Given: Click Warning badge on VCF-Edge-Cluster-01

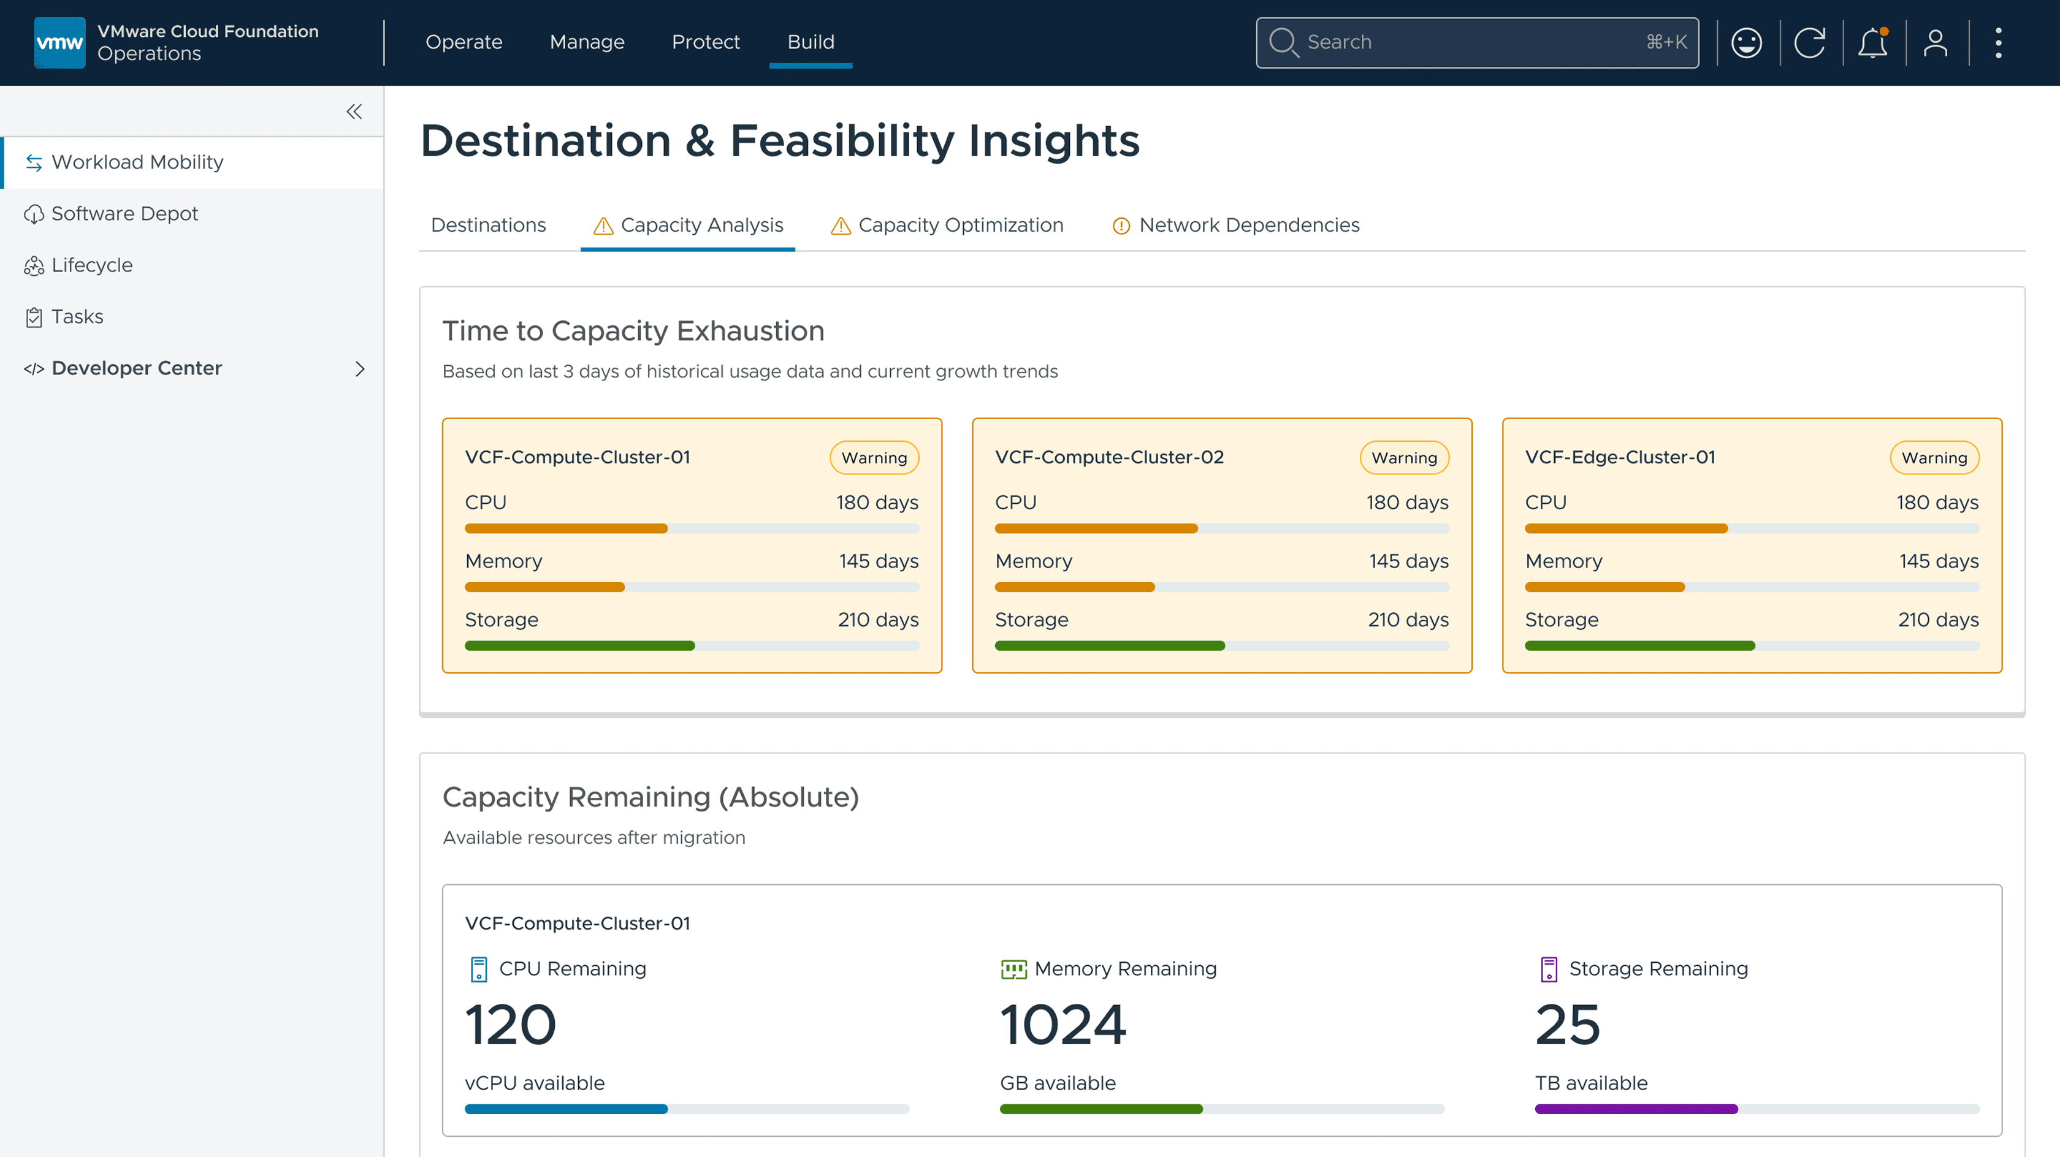Looking at the screenshot, I should (x=1934, y=458).
